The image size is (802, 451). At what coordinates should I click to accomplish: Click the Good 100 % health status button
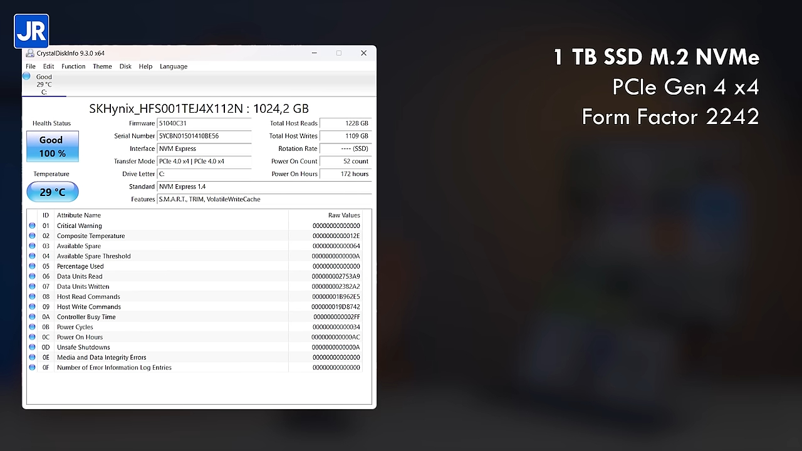point(53,147)
